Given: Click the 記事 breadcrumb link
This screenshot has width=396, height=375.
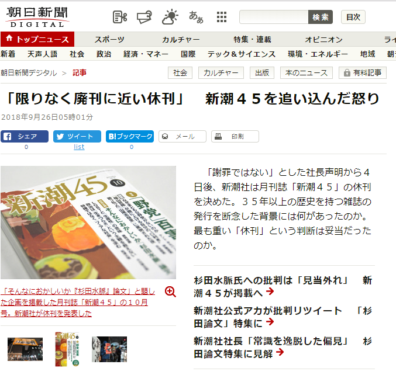Looking at the screenshot, I should (x=80, y=73).
